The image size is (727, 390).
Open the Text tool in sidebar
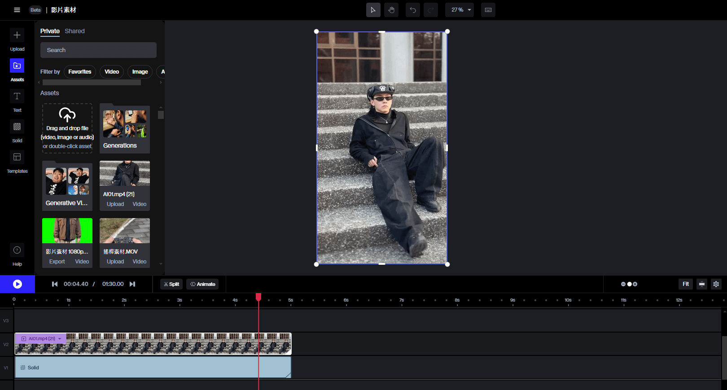click(x=17, y=96)
